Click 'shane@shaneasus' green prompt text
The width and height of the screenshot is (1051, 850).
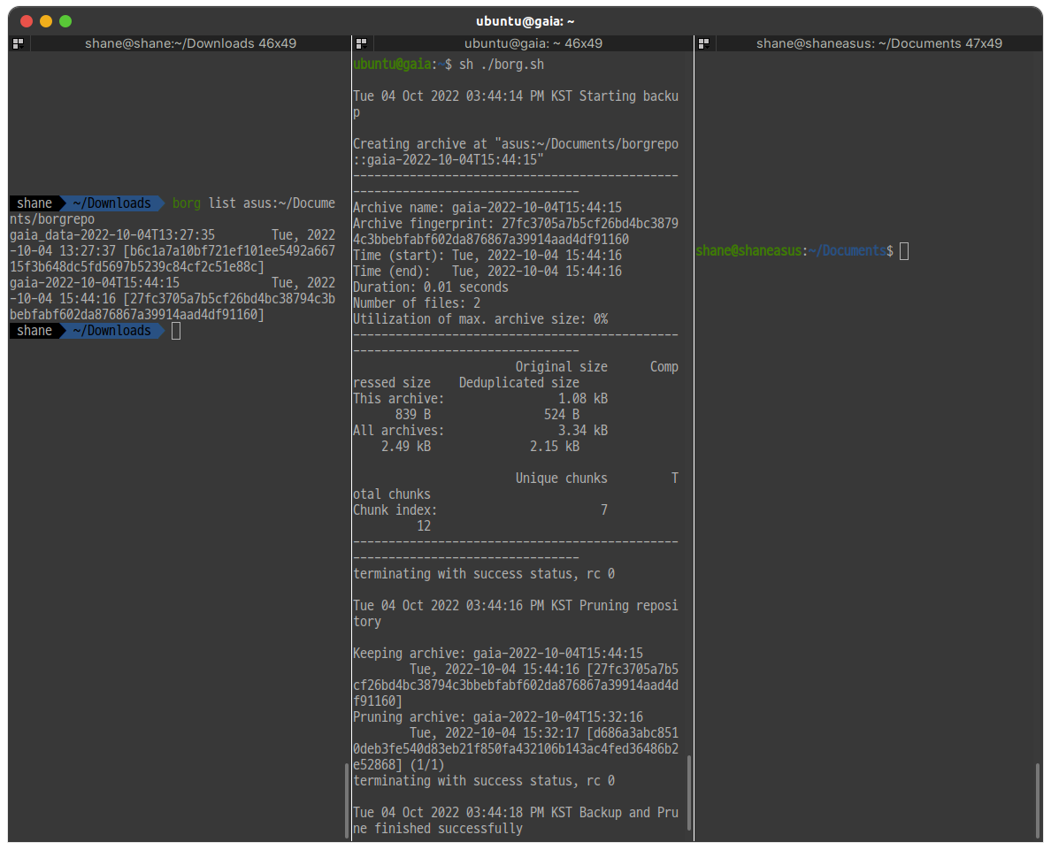748,251
